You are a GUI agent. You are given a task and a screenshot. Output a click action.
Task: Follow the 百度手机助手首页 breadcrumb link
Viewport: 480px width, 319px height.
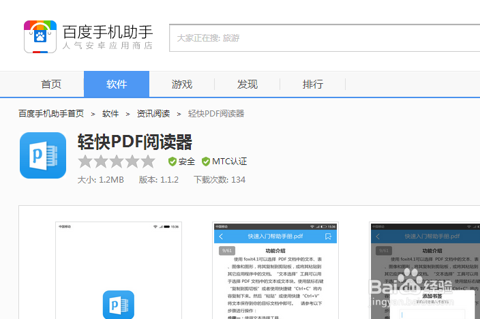[51, 114]
